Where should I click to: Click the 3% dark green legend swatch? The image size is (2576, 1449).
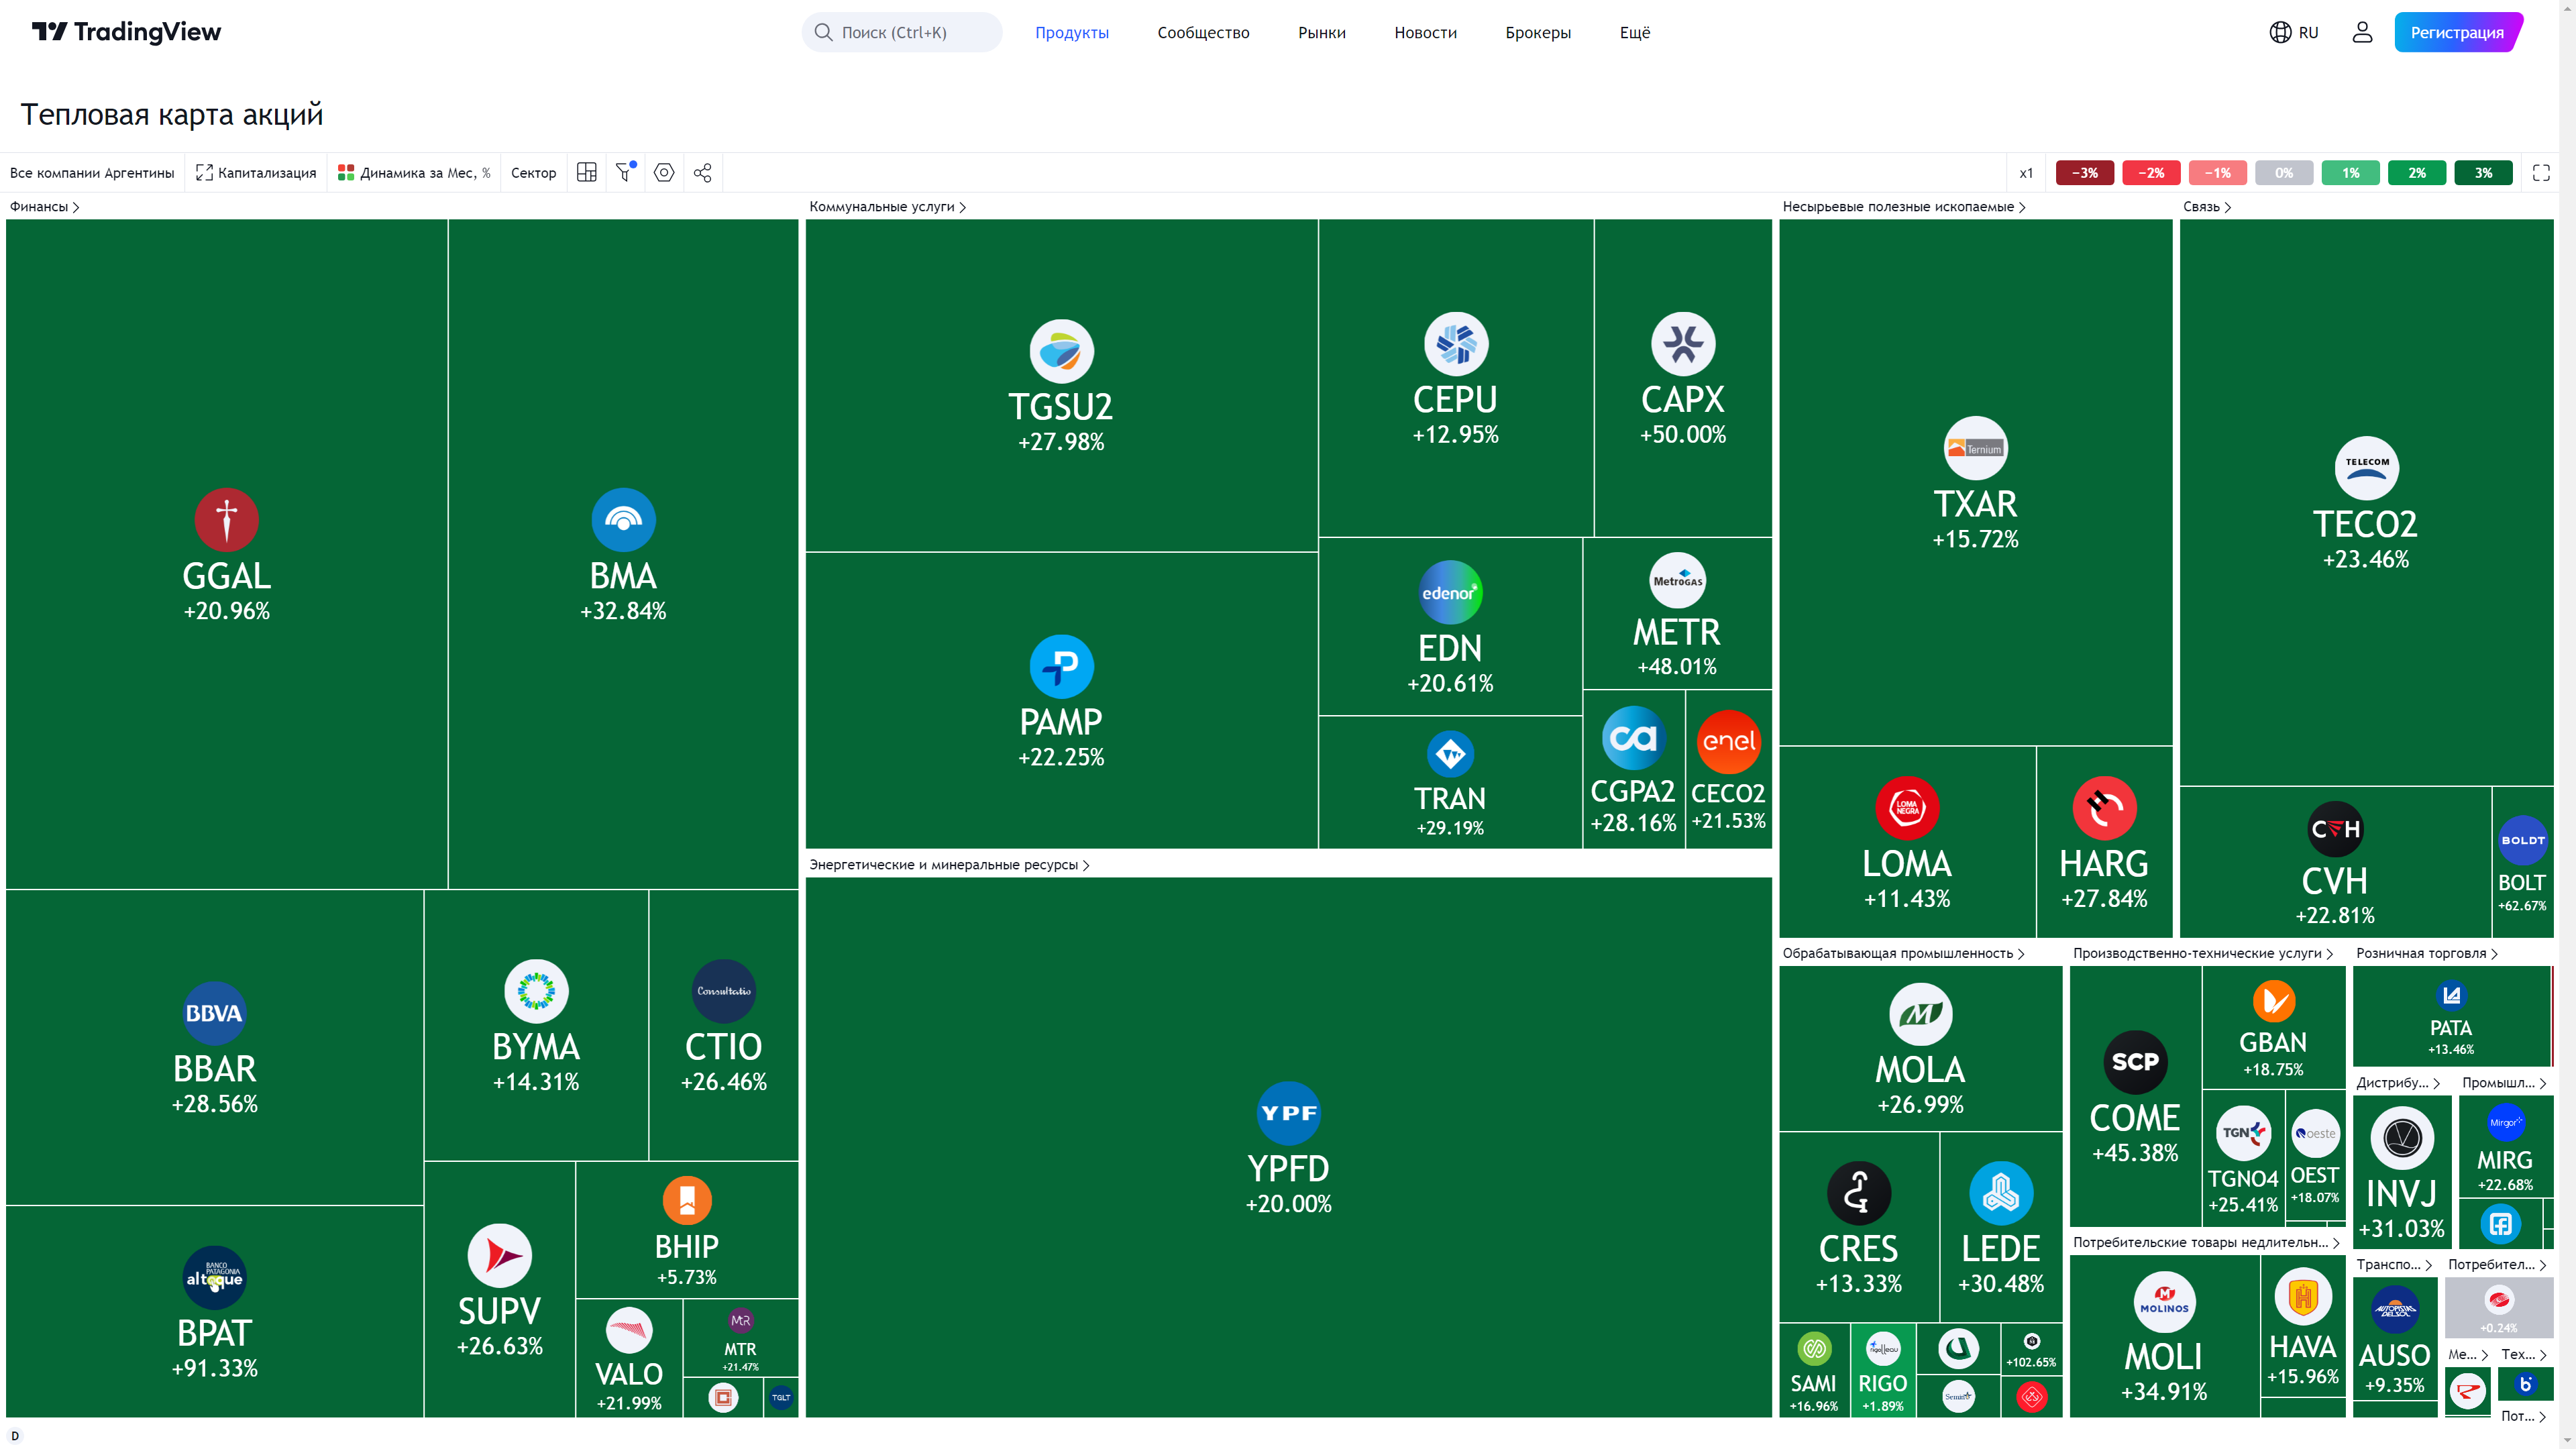(x=2483, y=173)
